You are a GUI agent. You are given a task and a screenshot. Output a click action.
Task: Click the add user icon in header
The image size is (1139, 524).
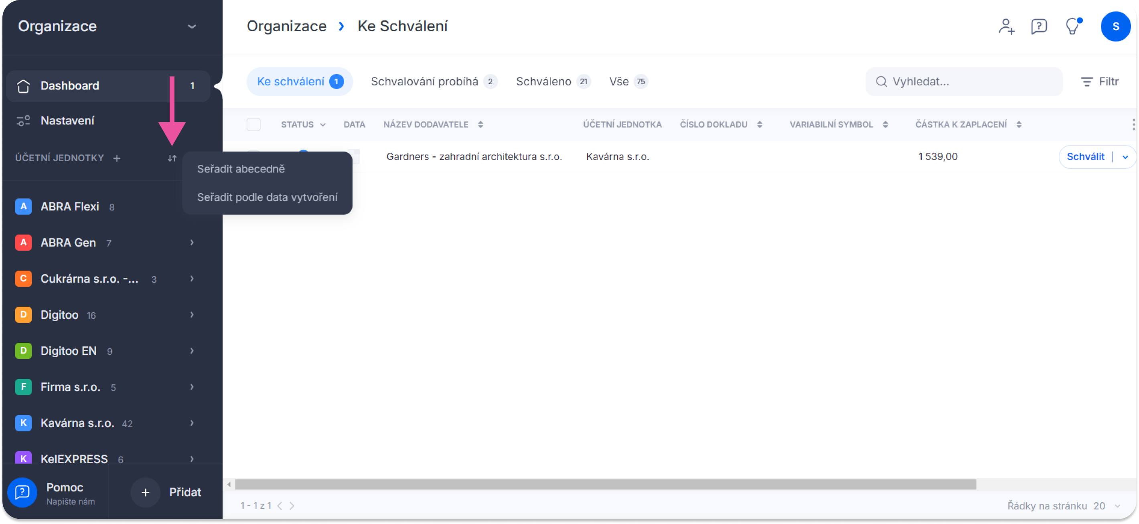click(x=1006, y=26)
